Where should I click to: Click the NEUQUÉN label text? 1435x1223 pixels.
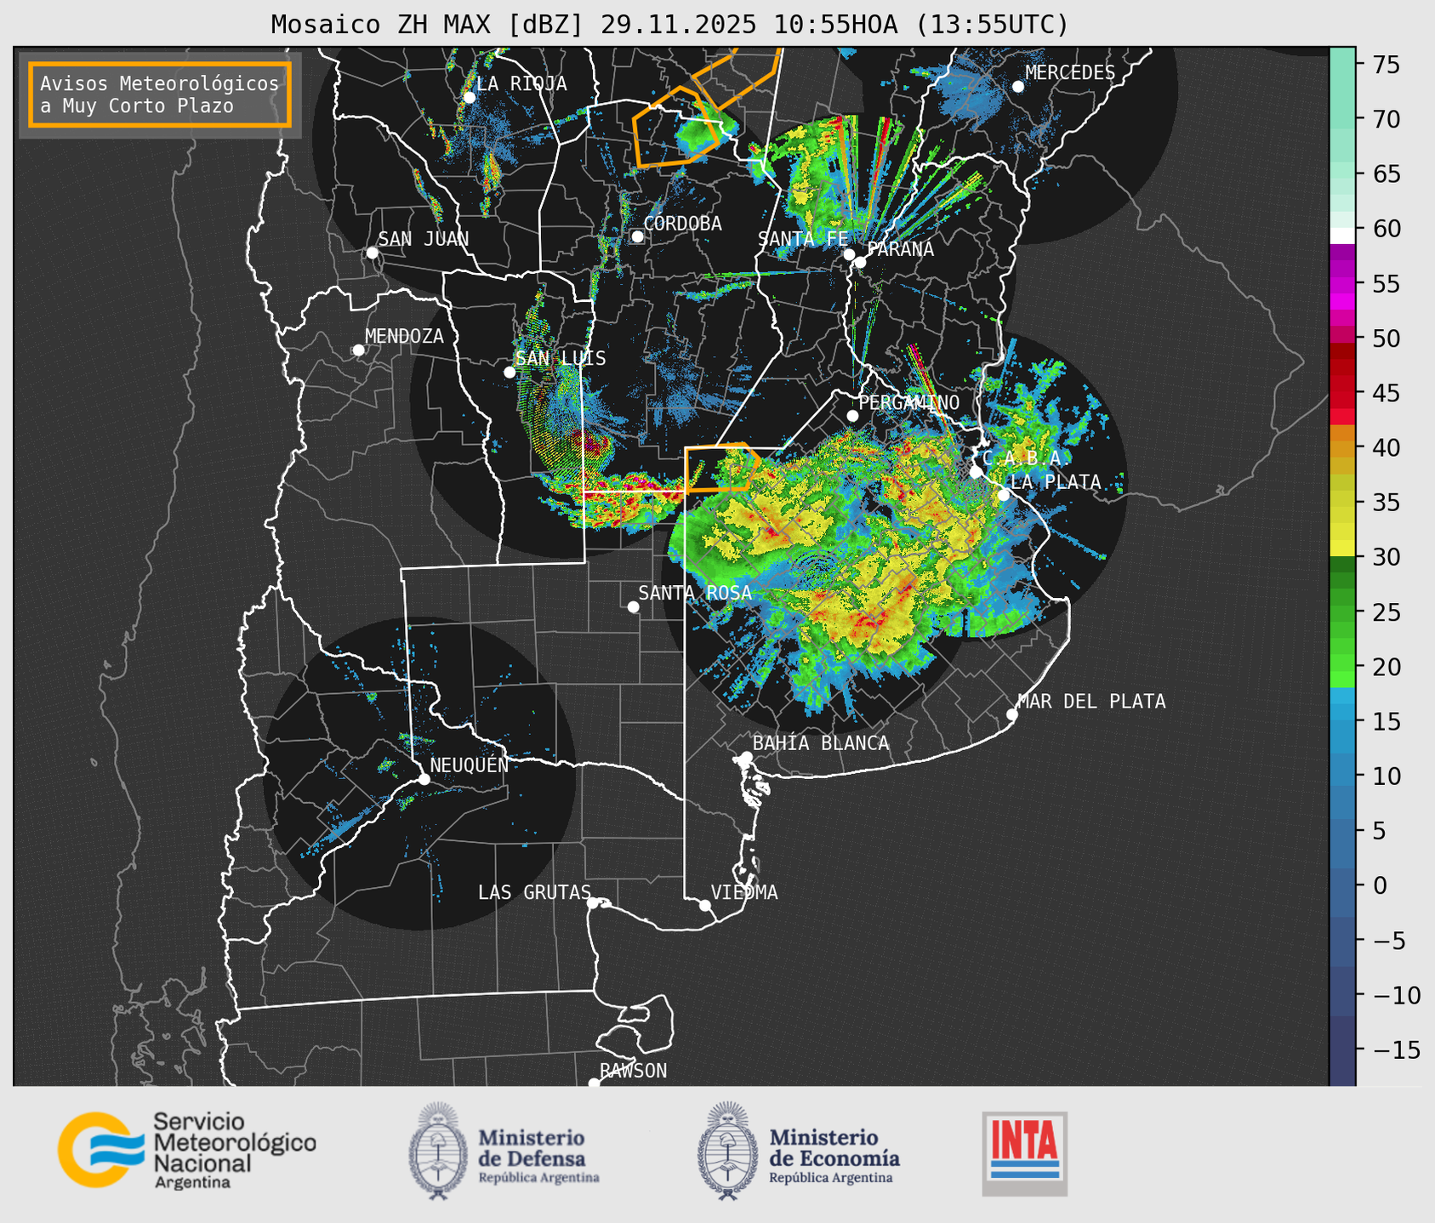pos(470,765)
